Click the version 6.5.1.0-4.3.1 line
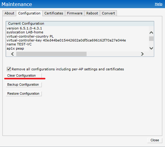 coord(24,28)
